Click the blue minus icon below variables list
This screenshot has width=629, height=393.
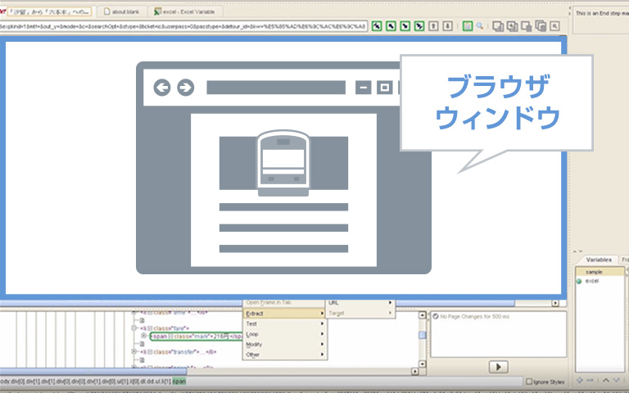tap(590, 380)
